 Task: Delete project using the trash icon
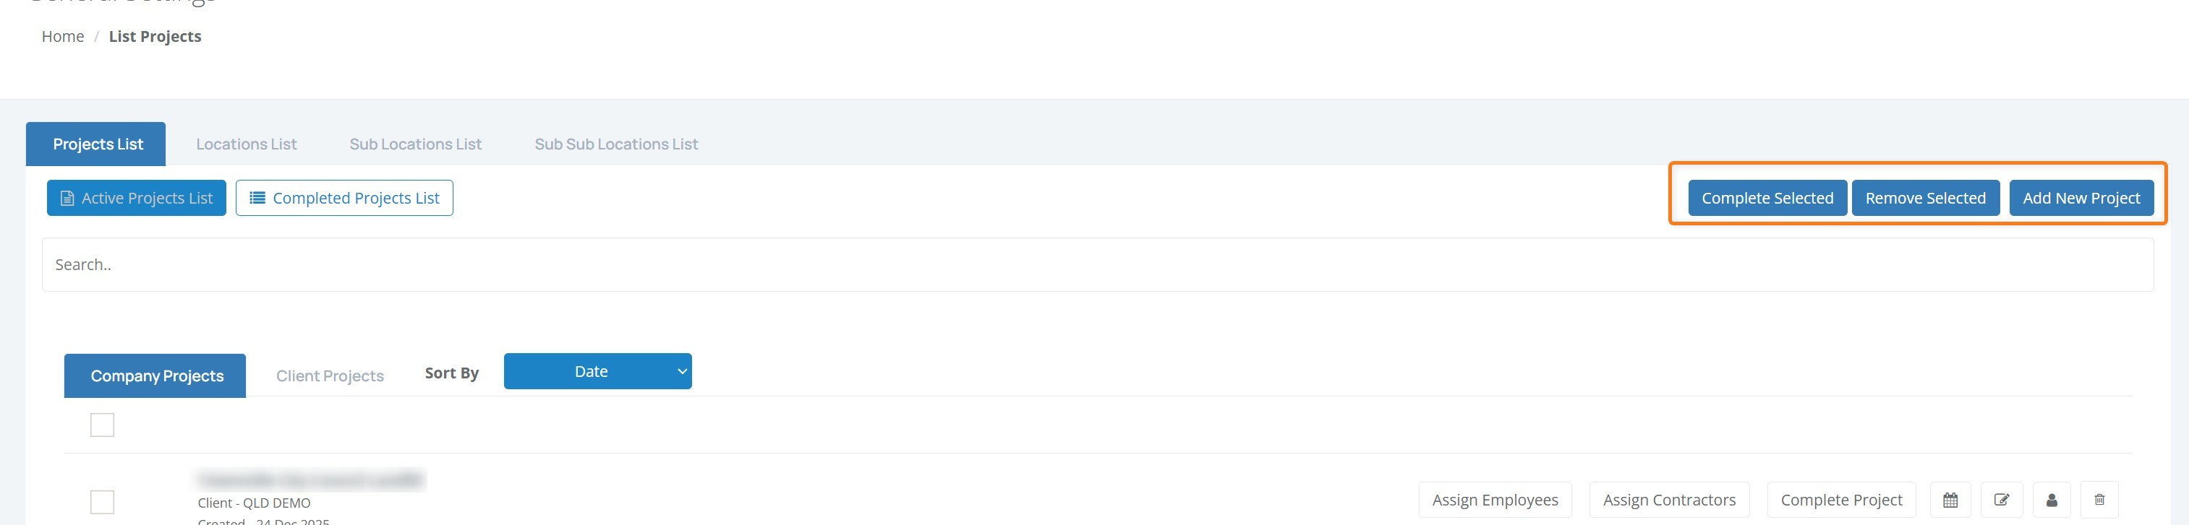[2099, 500]
